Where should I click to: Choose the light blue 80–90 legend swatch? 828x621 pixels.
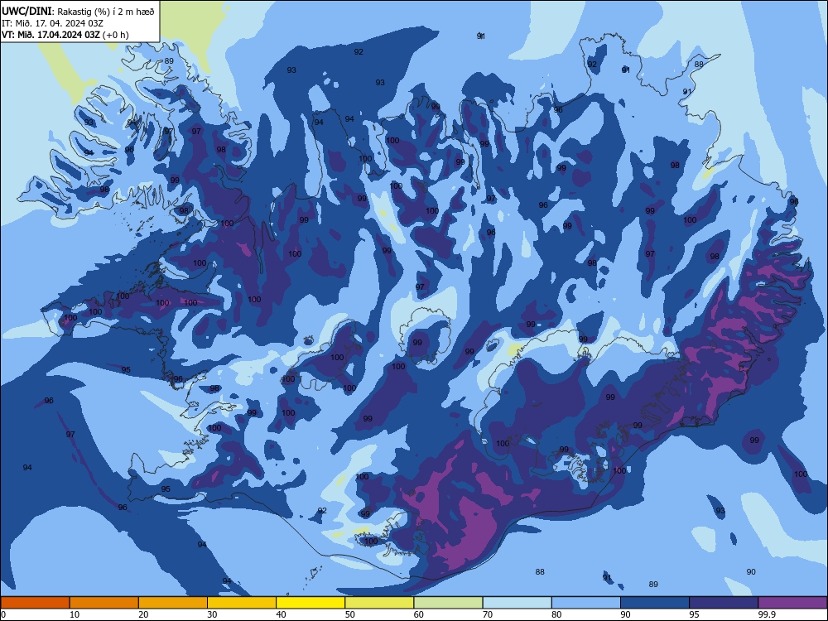pos(586,603)
